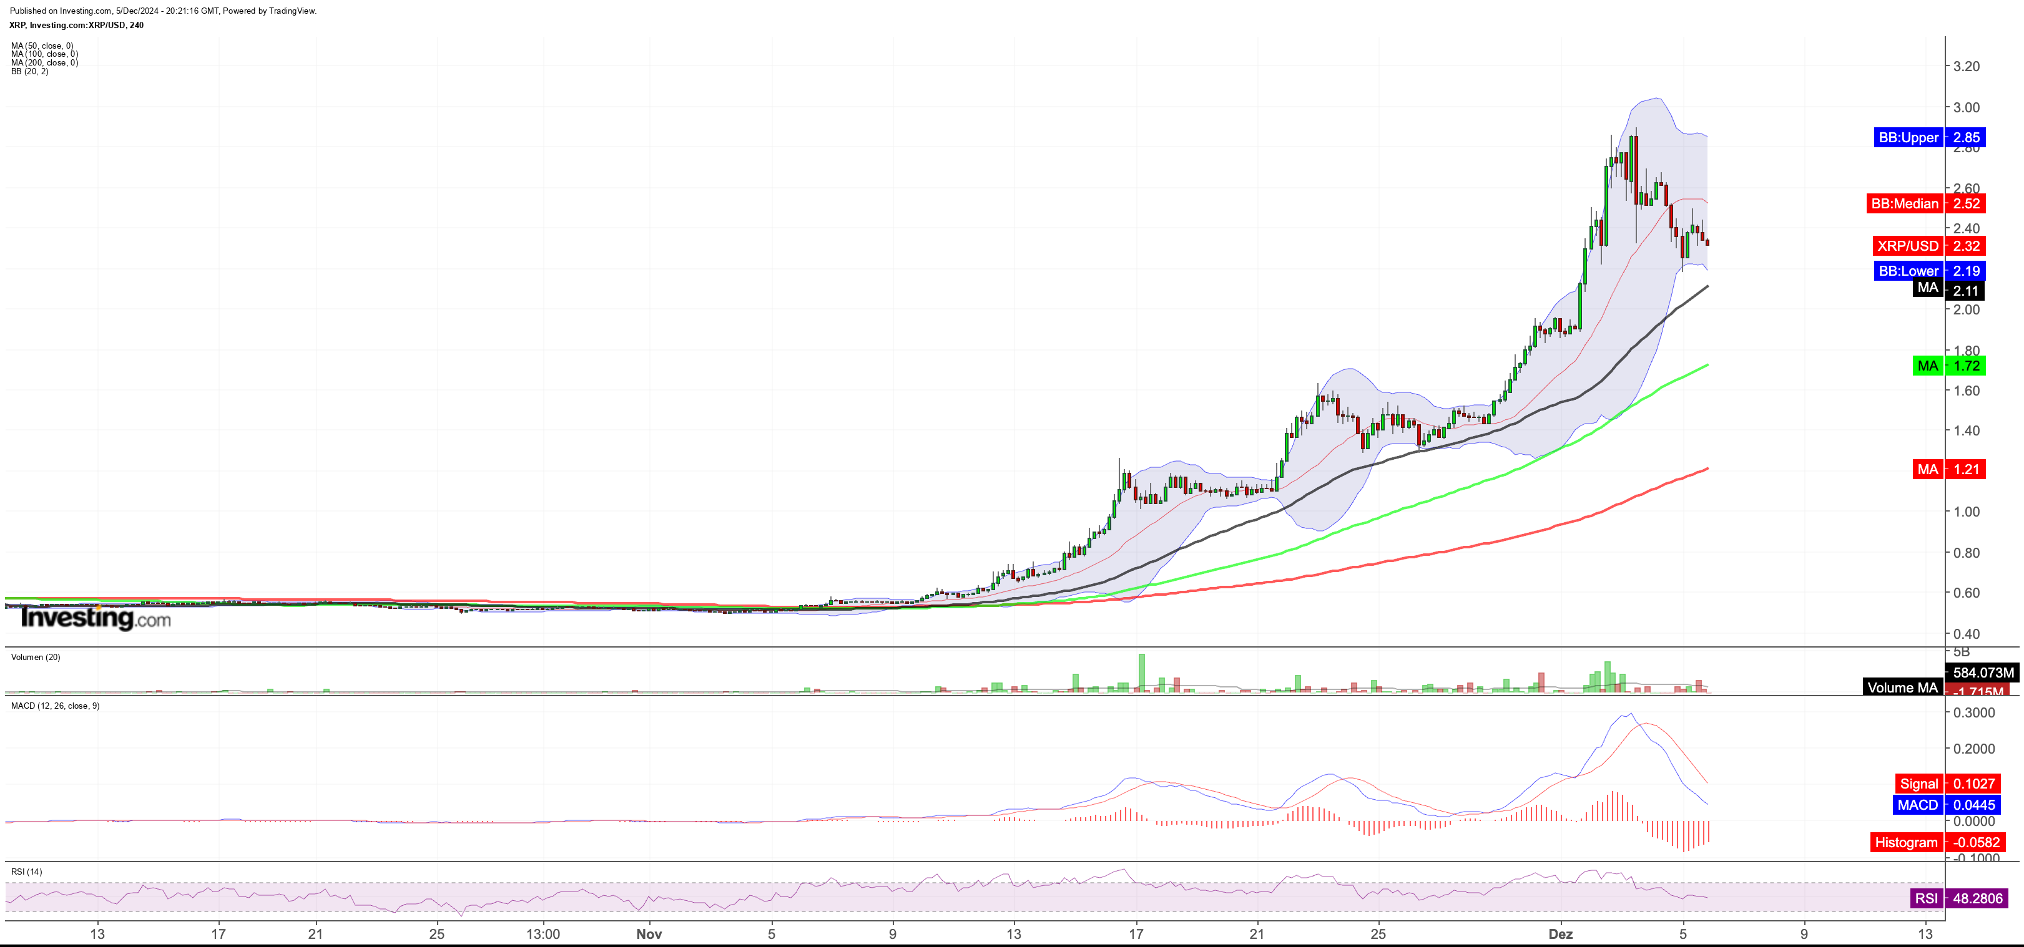This screenshot has width=2024, height=947.
Task: Click the Volume MA label
Action: pyautogui.click(x=1902, y=687)
